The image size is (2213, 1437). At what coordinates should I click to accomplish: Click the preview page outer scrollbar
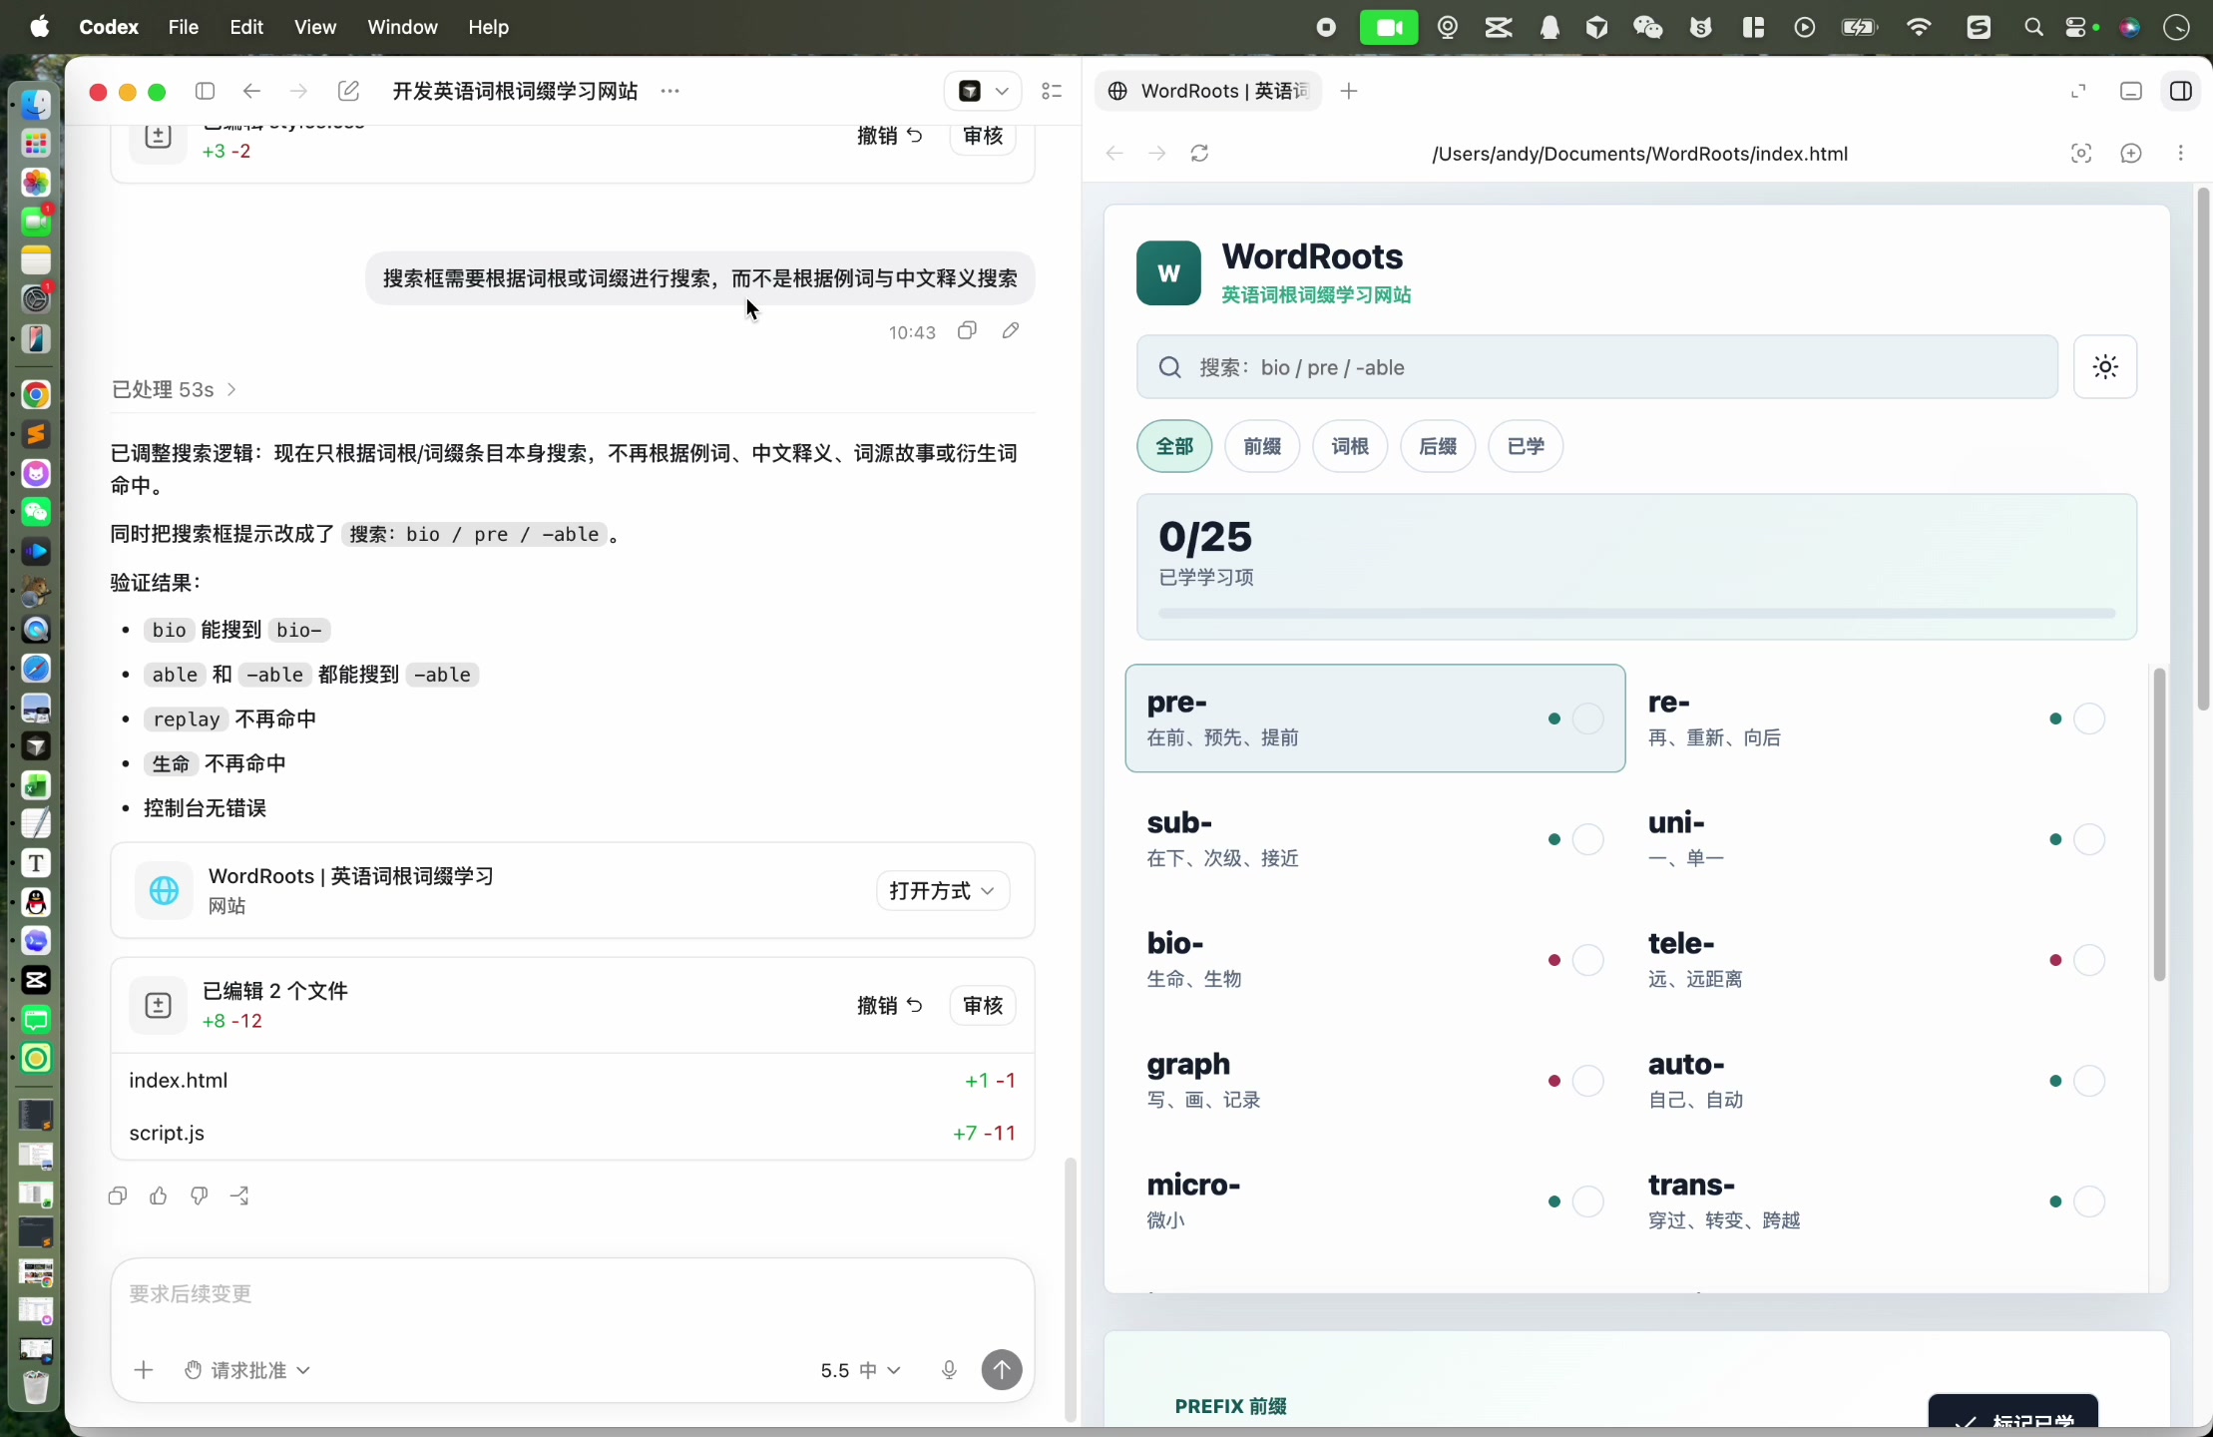pyautogui.click(x=2203, y=449)
